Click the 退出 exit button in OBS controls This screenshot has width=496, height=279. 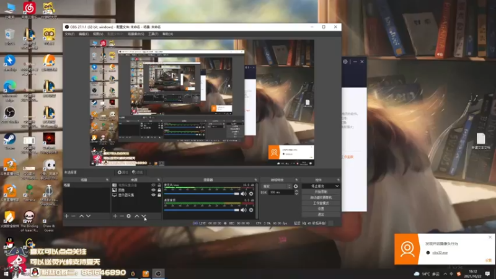coord(321,215)
